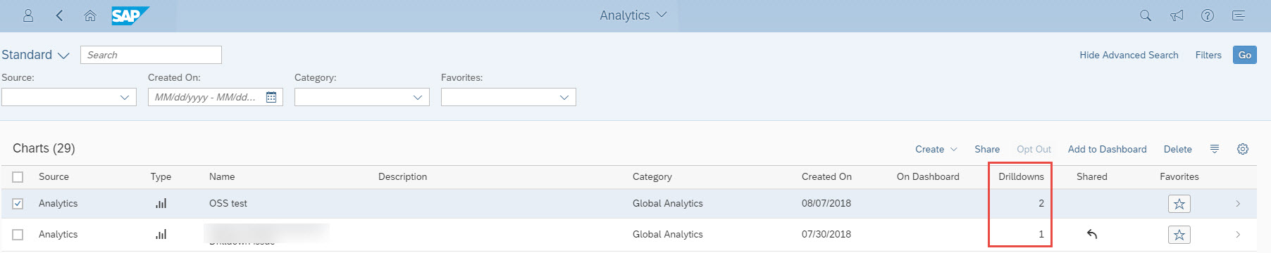
Task: Open the announcements megaphone icon
Action: point(1177,15)
